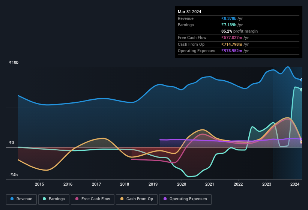Click the purple dot in Operating Expenses legend
Viewport: 308px width, 210px height.
(x=165, y=199)
